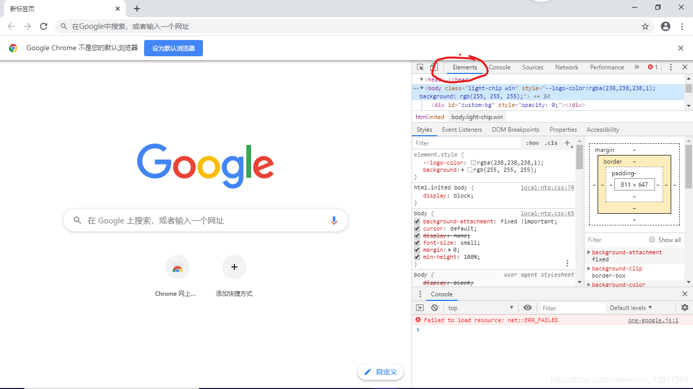
Task: Switch to the Console tab
Action: coord(500,67)
